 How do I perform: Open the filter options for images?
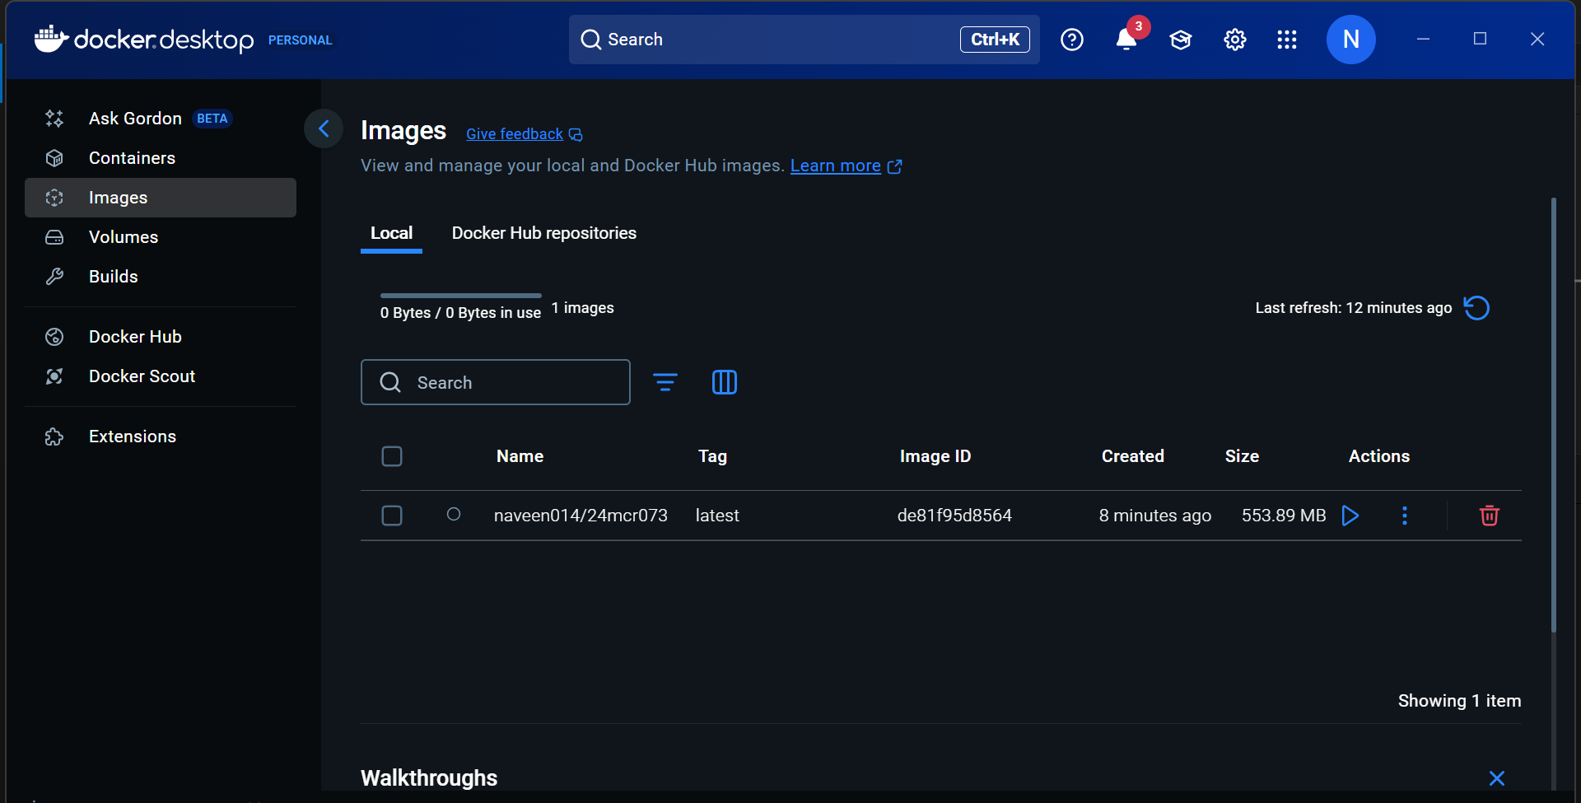tap(665, 382)
